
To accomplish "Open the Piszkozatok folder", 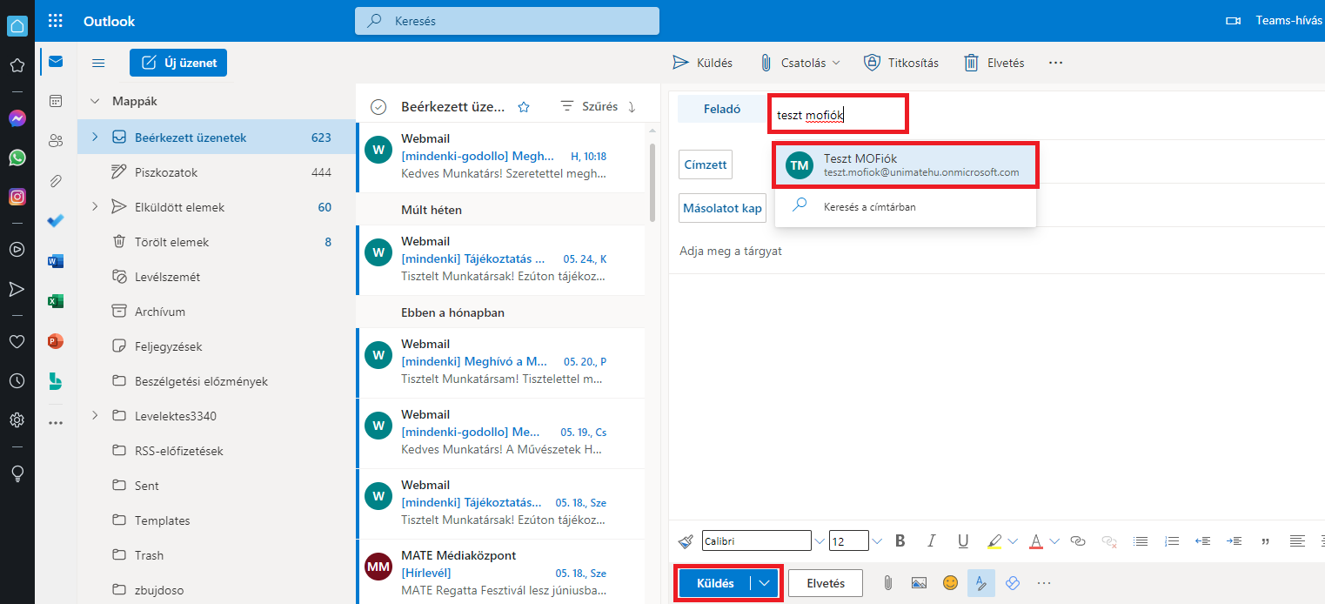I will pyautogui.click(x=166, y=172).
